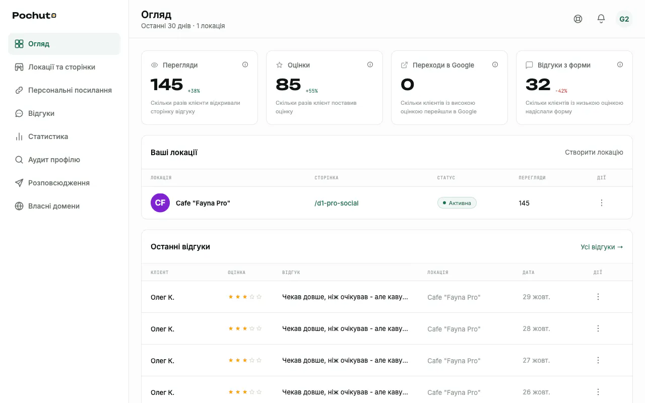Screen dimensions: 645x403
Task: Click the external link icon on Переходи в Google
Action: click(x=404, y=65)
